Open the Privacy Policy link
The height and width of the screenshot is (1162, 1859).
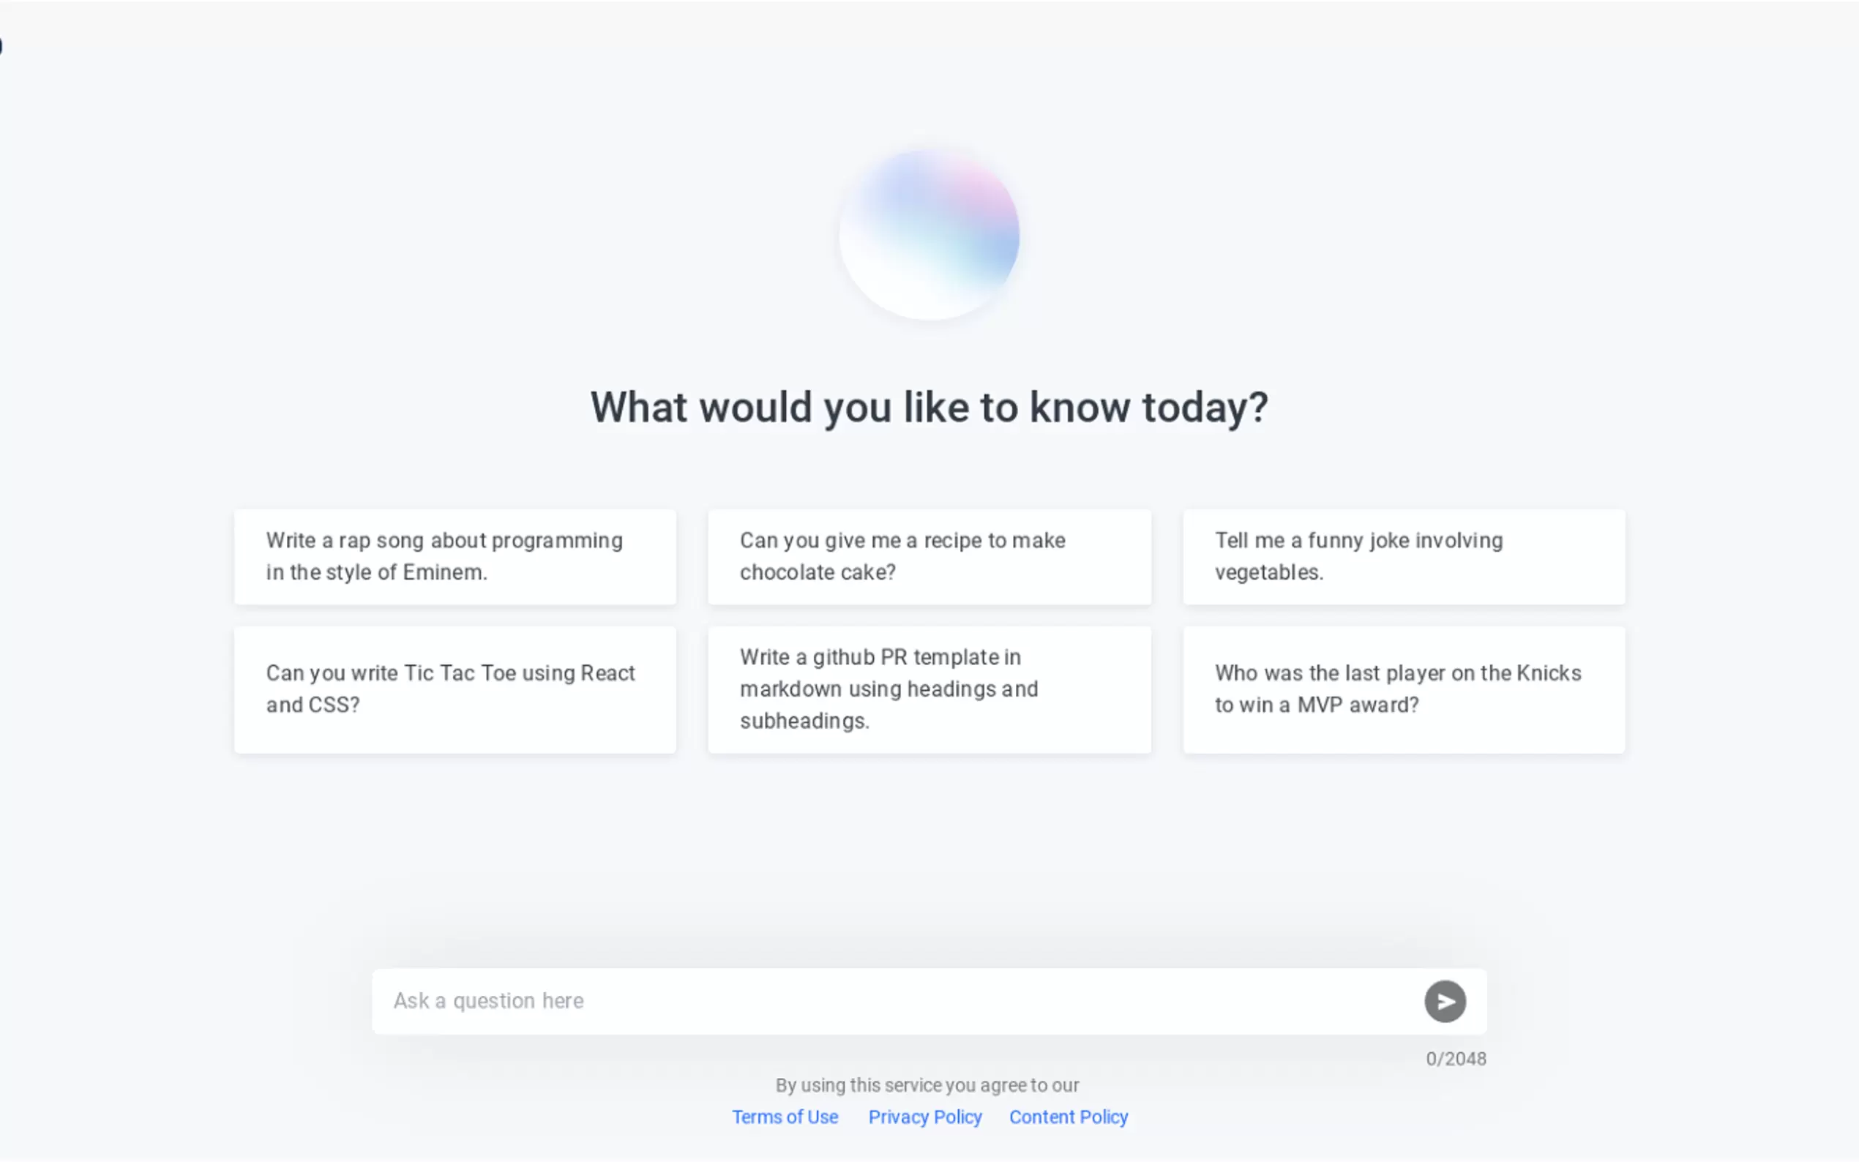click(924, 1117)
